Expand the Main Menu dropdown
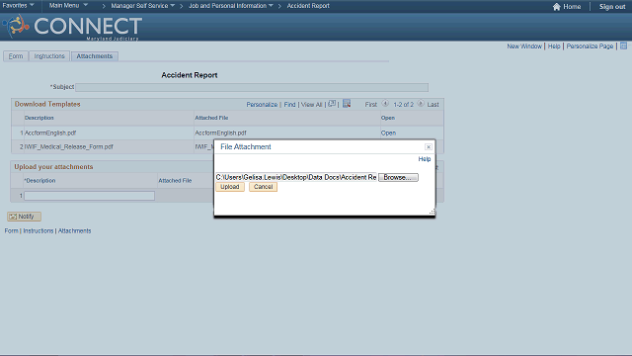 68,6
